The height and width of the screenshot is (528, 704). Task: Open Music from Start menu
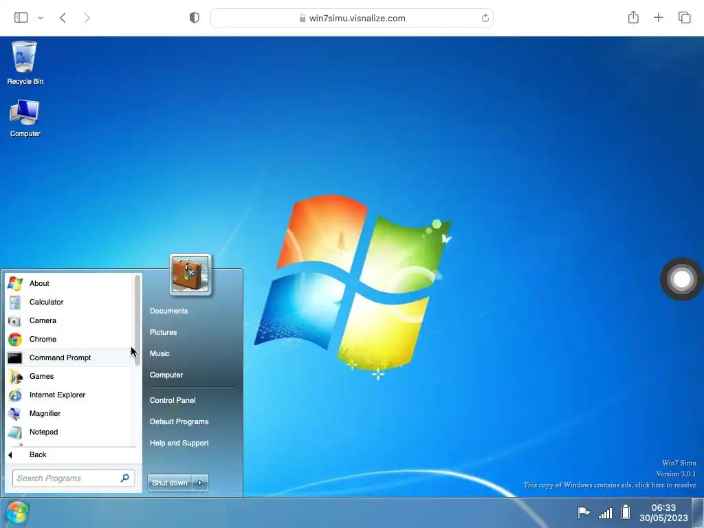[x=159, y=353]
